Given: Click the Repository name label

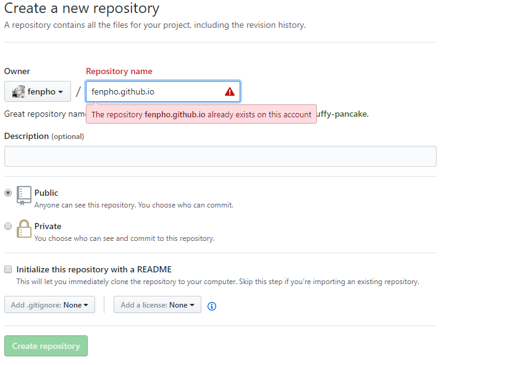Looking at the screenshot, I should click(x=119, y=71).
